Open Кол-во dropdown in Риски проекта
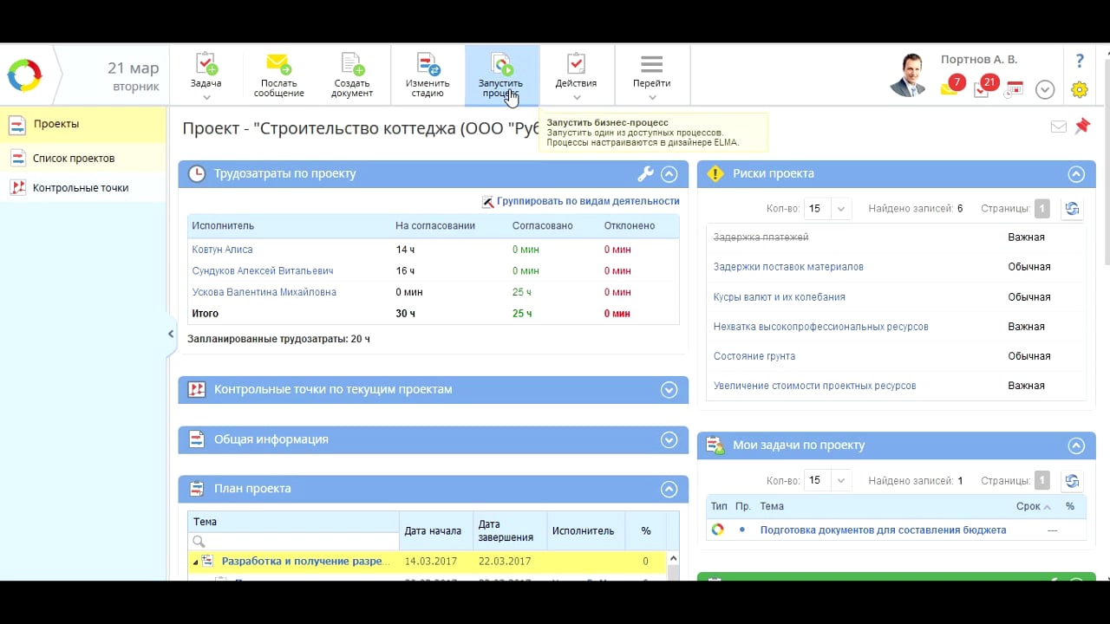This screenshot has height=624, width=1110. (828, 209)
